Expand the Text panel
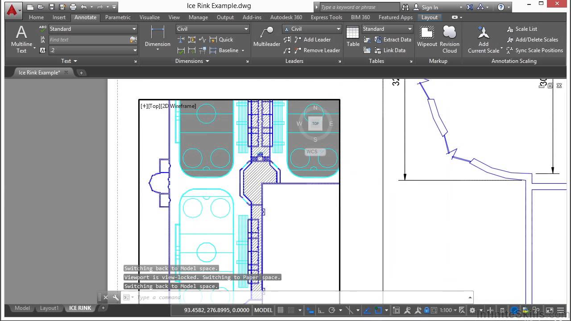Screen dimensions: 571x321 coord(69,61)
